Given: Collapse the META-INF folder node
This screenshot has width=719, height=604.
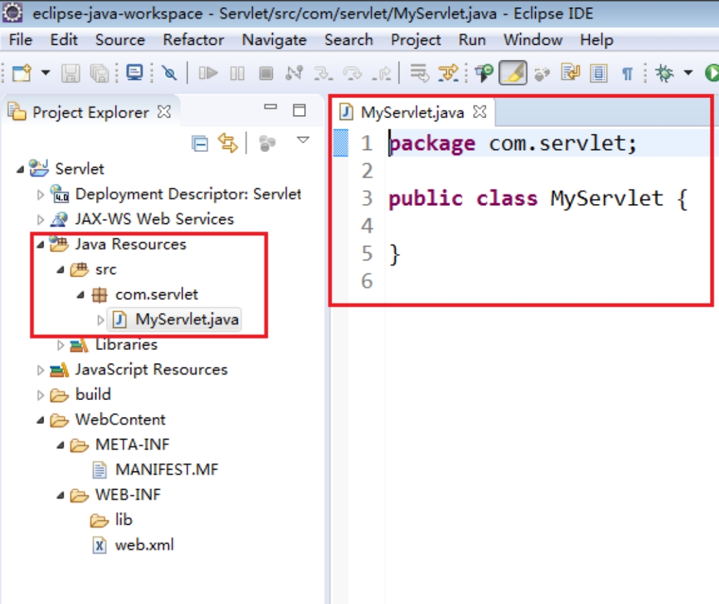Looking at the screenshot, I should 60,445.
